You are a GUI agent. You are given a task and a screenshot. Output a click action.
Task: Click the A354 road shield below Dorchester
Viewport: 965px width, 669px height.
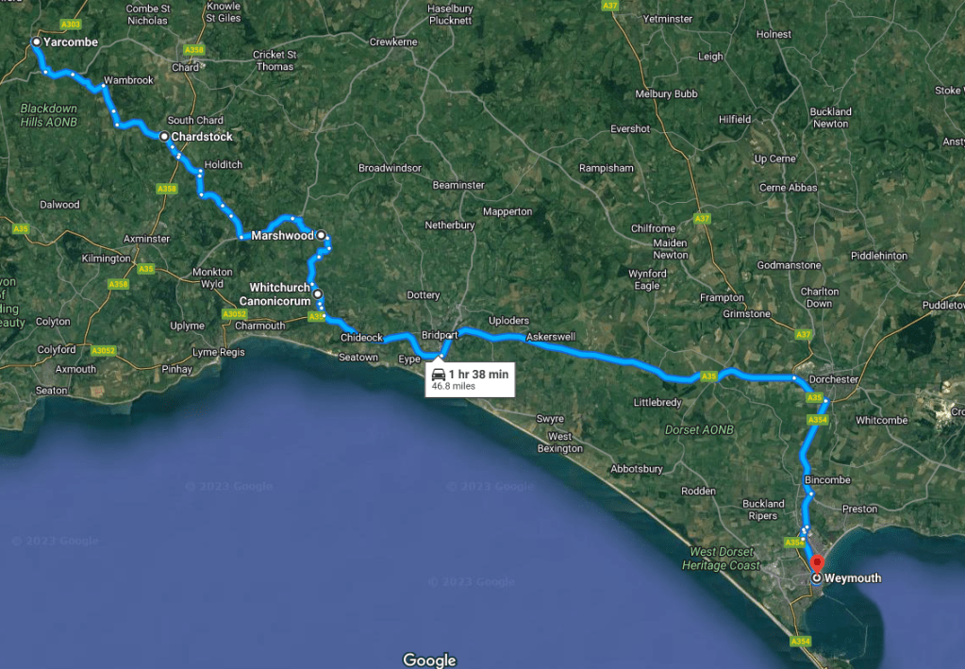pyautogui.click(x=817, y=420)
